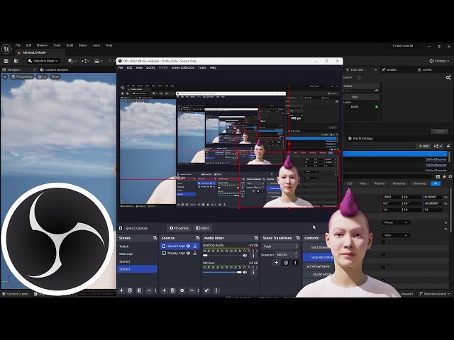Open Mic/Aux three-dot options
Screen dimensions: 454x340
pyautogui.click(x=253, y=272)
